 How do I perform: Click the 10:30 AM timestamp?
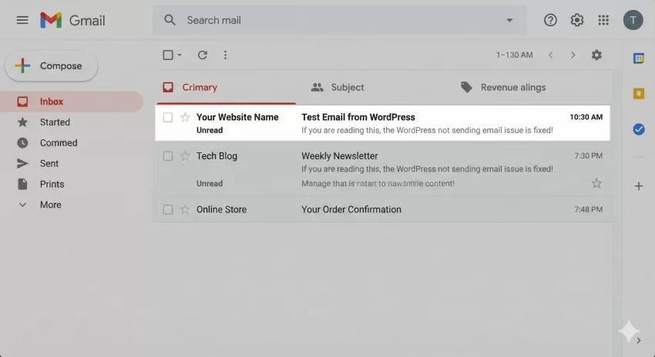[586, 117]
